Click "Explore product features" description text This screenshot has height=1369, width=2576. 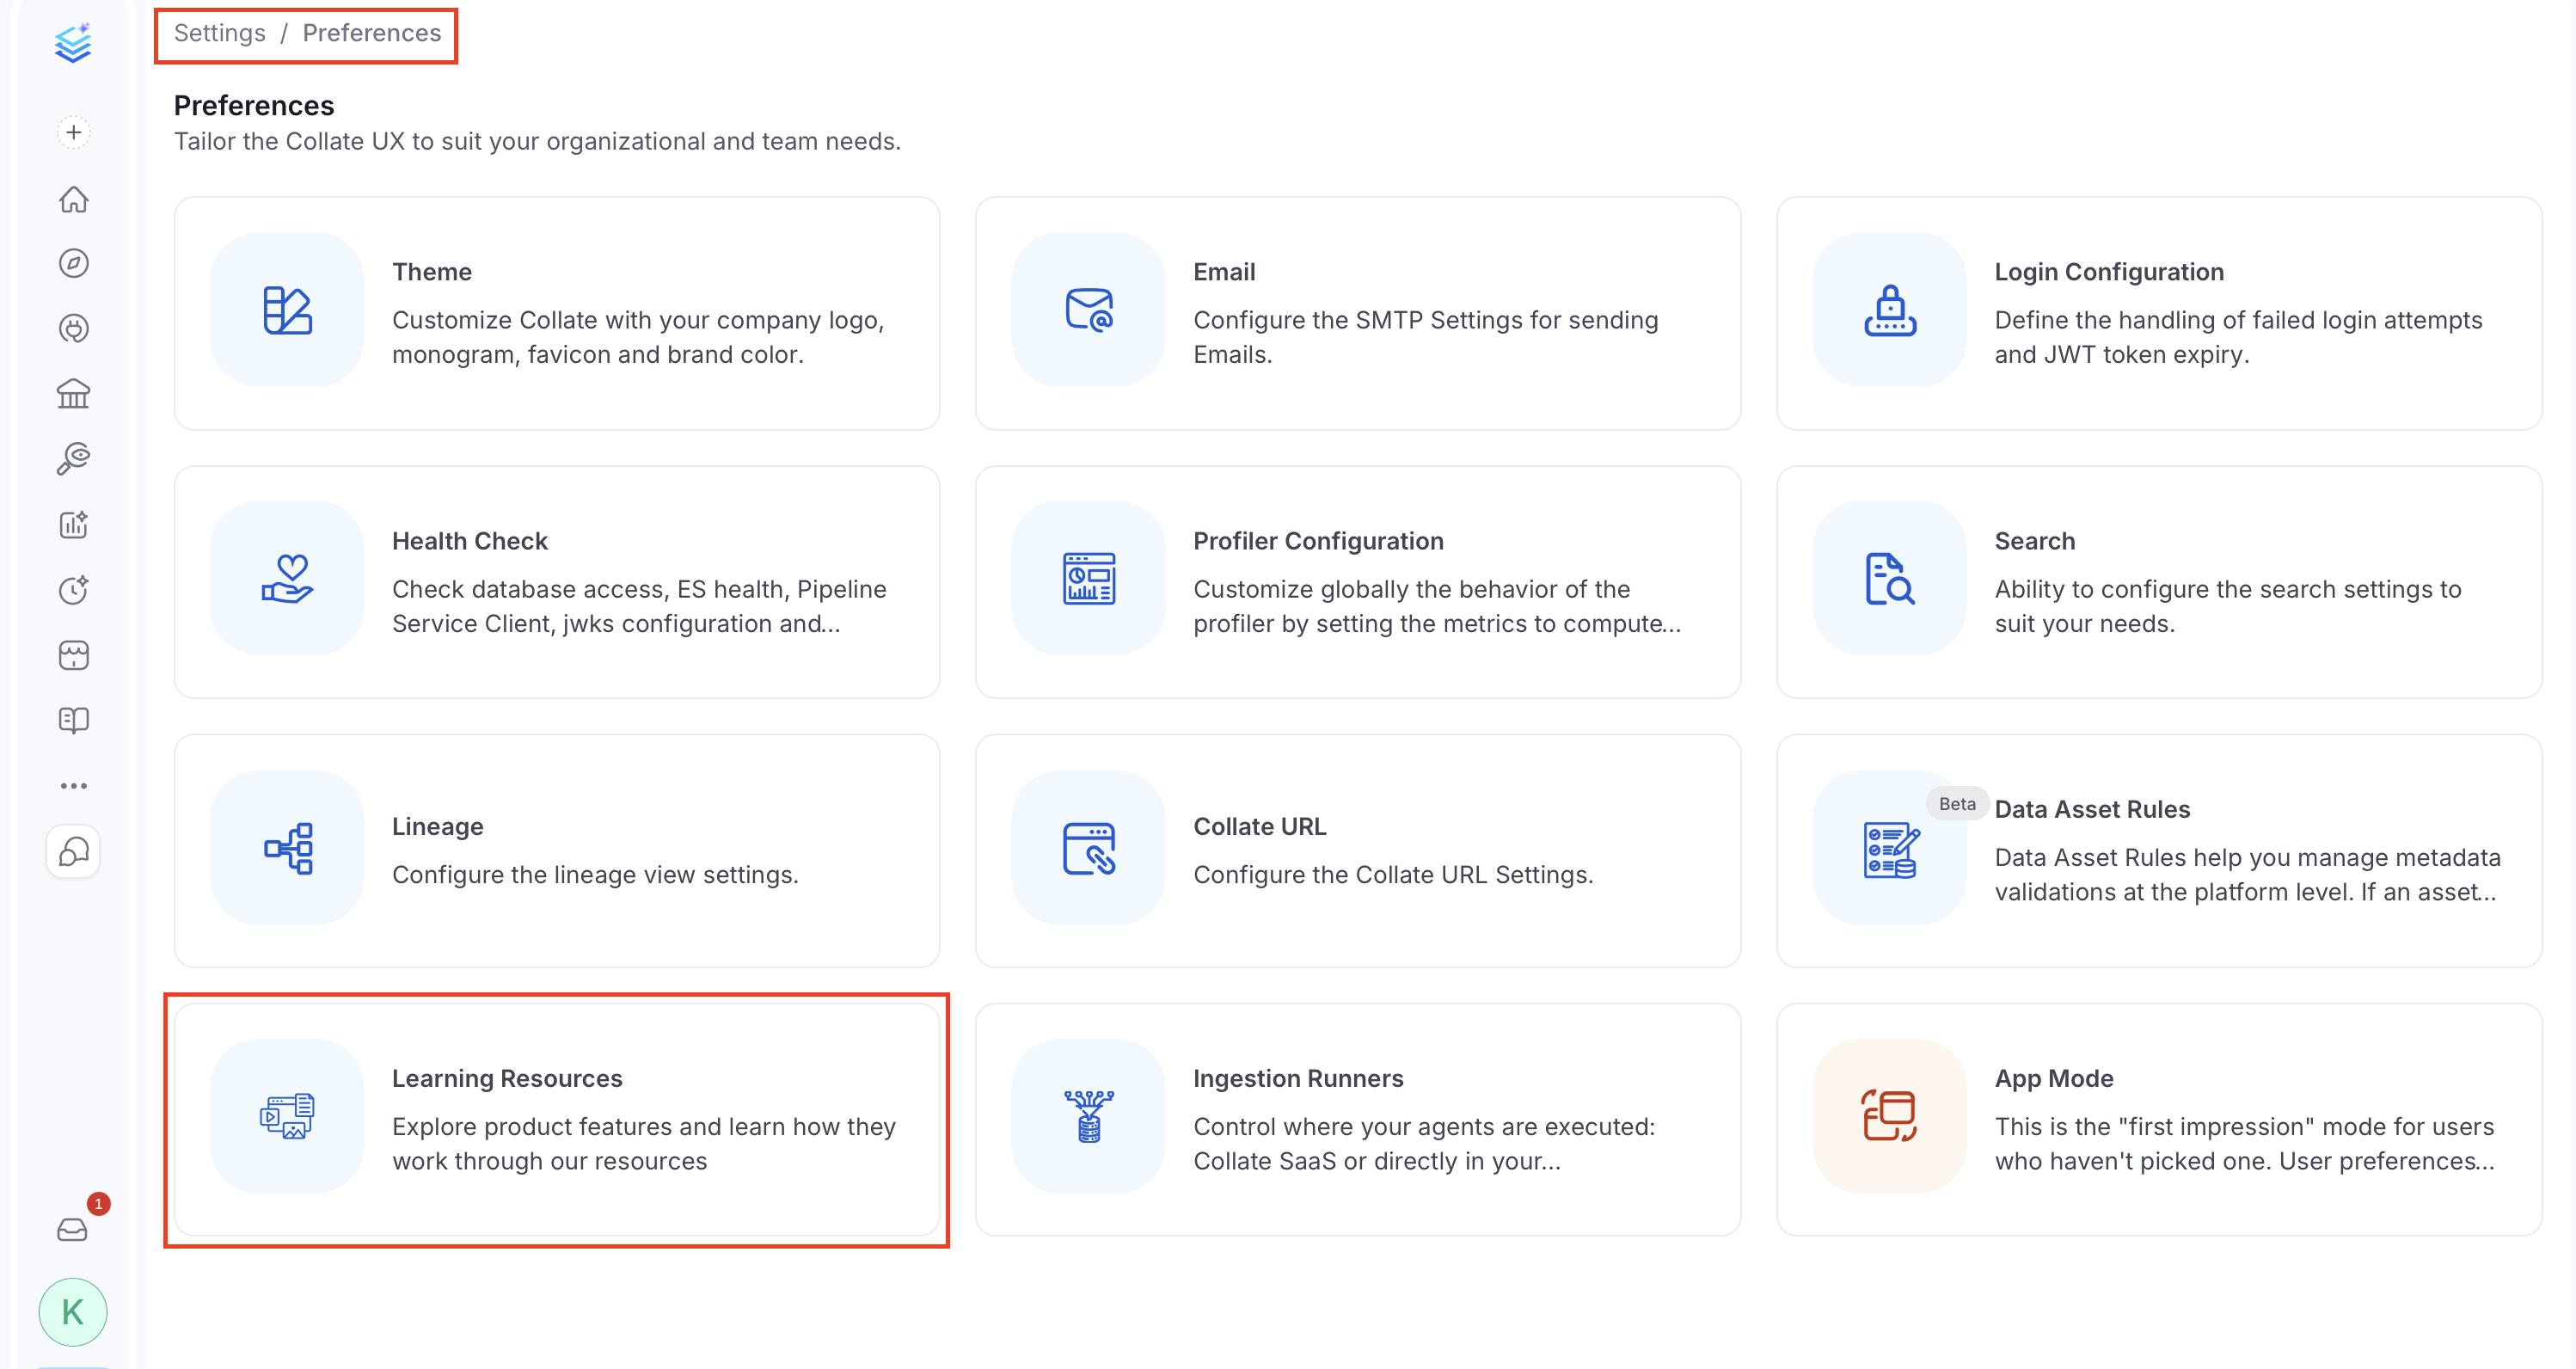(644, 1144)
